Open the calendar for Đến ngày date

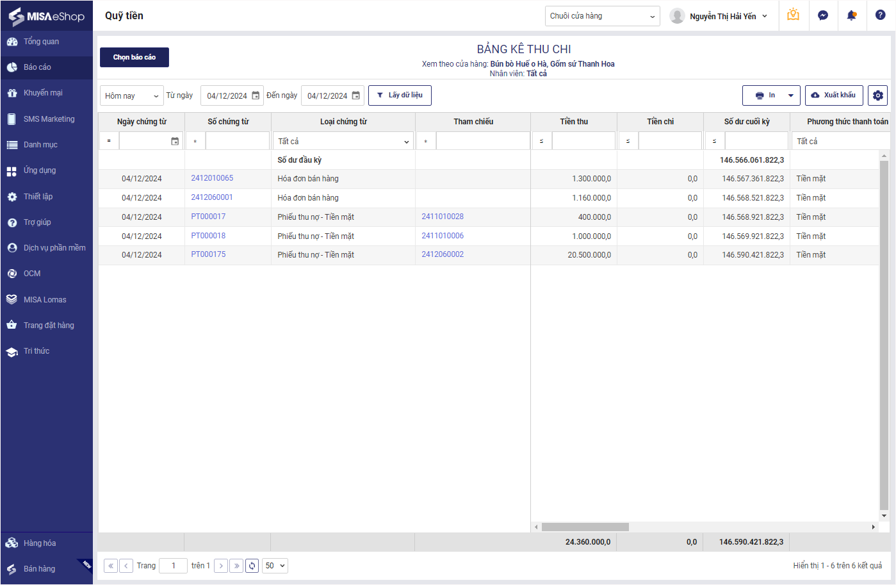(356, 95)
